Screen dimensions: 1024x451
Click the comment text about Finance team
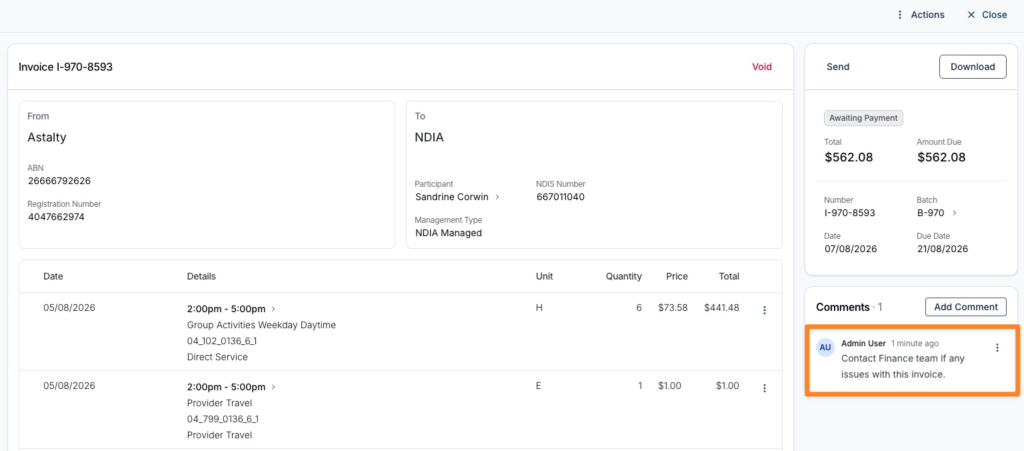pyautogui.click(x=903, y=366)
